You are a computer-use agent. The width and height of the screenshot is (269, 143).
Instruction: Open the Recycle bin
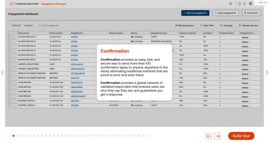(251, 13)
